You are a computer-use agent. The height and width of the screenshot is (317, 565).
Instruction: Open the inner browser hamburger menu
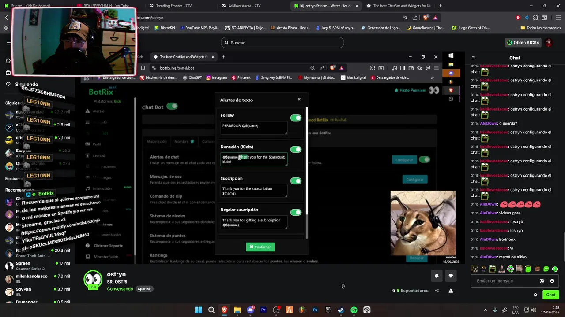(x=436, y=68)
